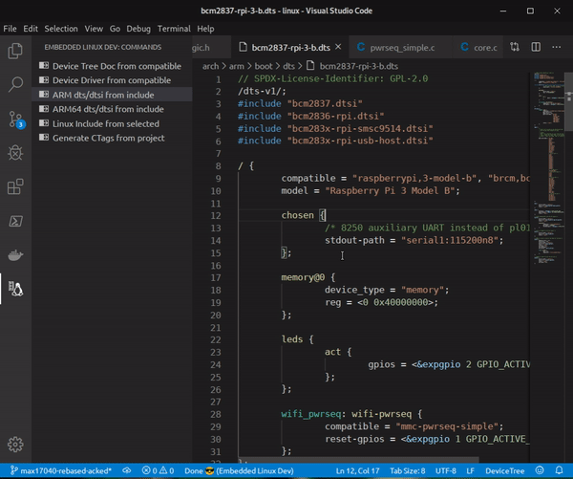The height and width of the screenshot is (479, 573).
Task: Click the code minimap overview
Action: click(547, 168)
